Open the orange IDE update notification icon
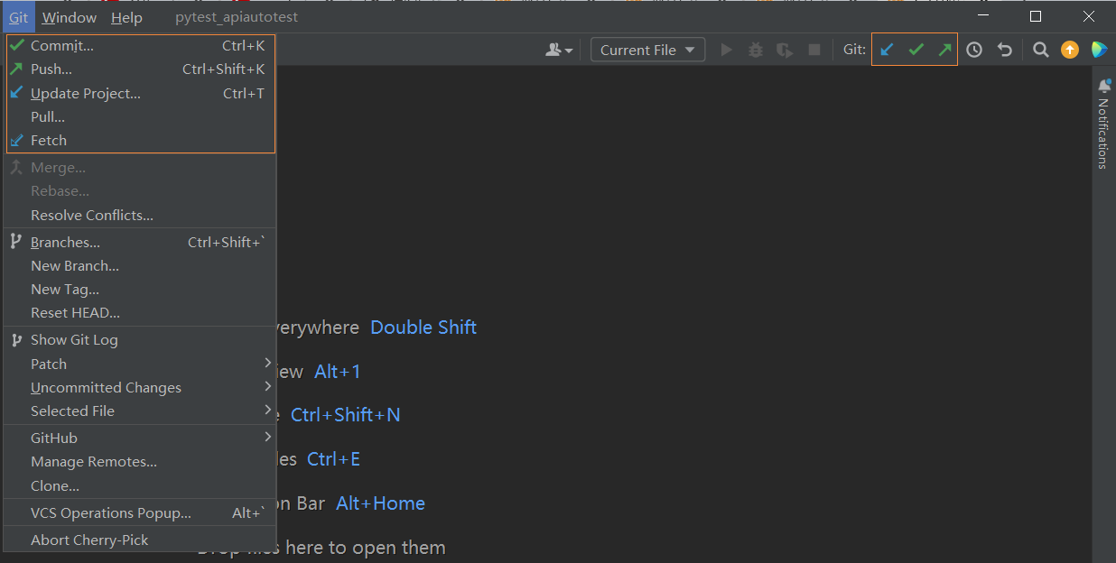The width and height of the screenshot is (1116, 563). [x=1069, y=50]
